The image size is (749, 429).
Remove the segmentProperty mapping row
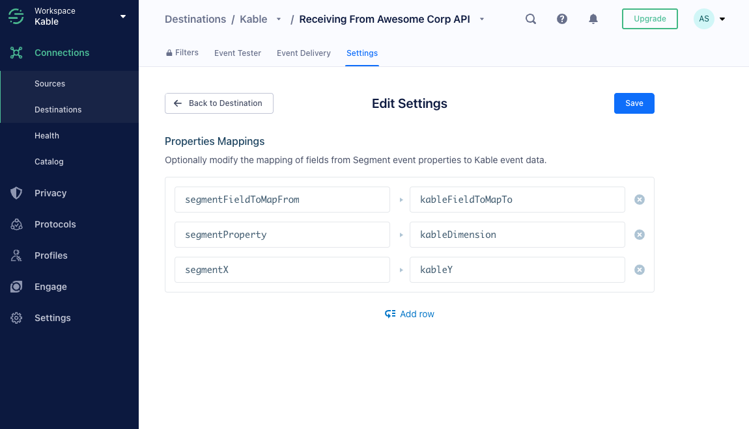point(639,235)
